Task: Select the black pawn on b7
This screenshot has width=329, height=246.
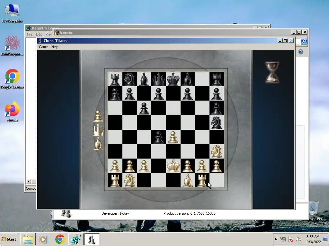Action: (129, 93)
